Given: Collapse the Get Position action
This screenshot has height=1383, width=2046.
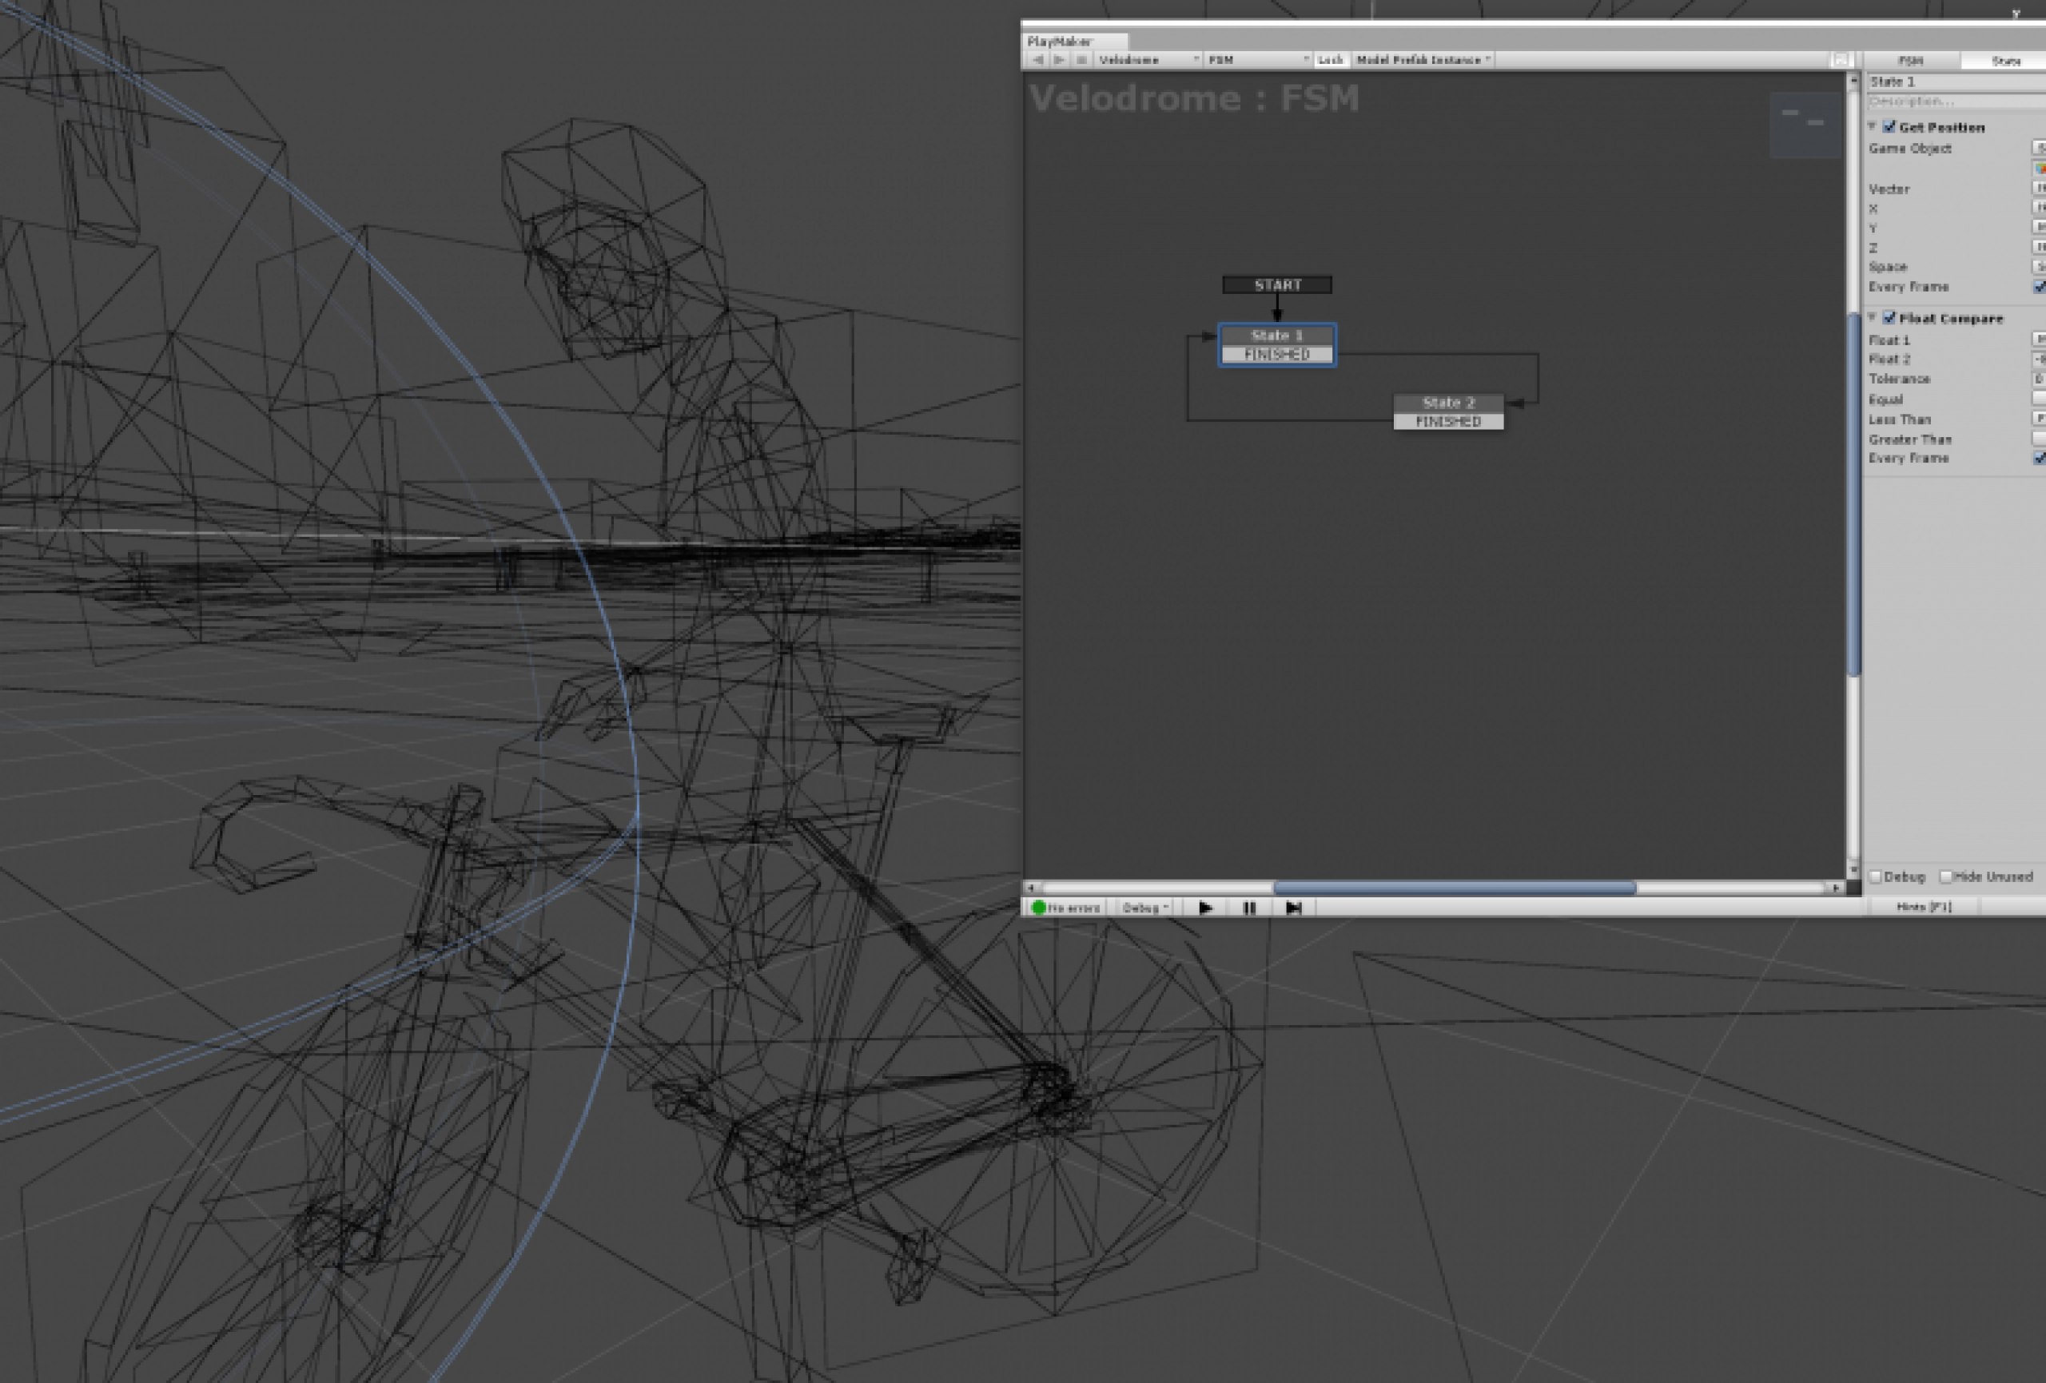Looking at the screenshot, I should [x=1873, y=127].
